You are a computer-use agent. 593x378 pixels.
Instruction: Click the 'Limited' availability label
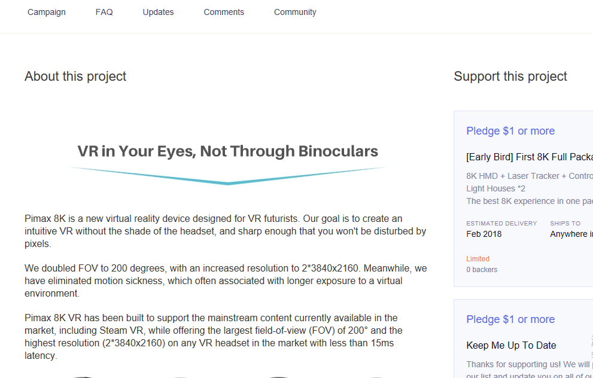pyautogui.click(x=478, y=259)
